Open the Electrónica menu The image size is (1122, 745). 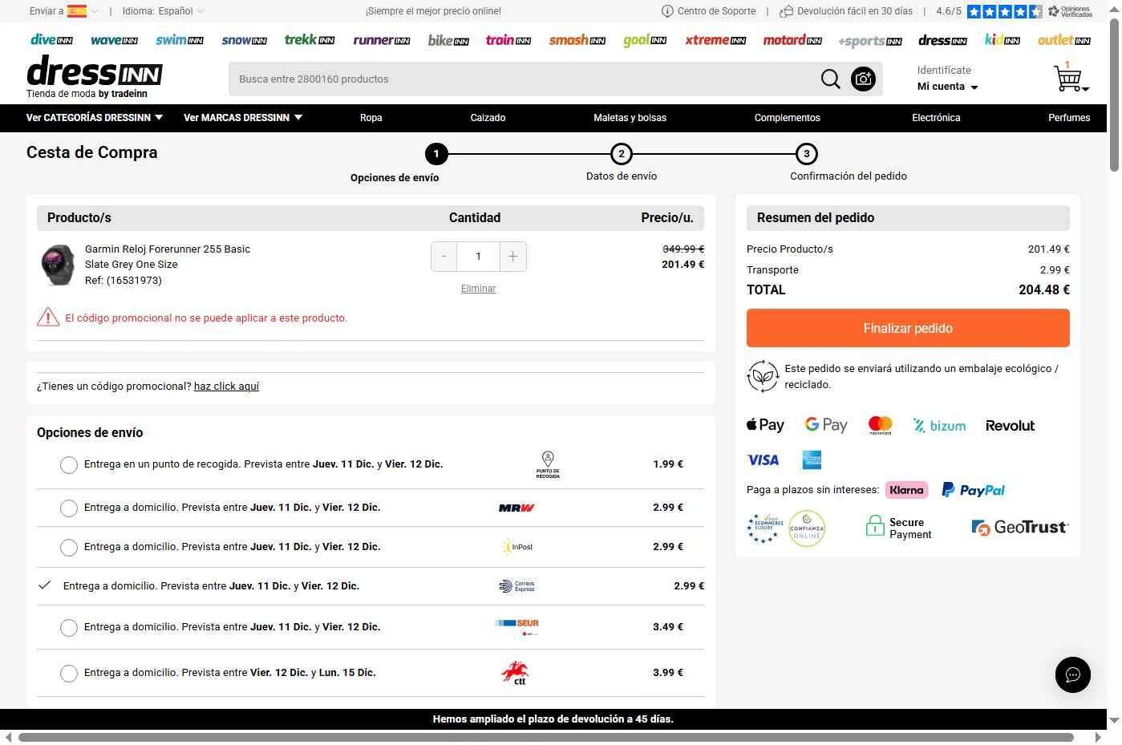936,118
